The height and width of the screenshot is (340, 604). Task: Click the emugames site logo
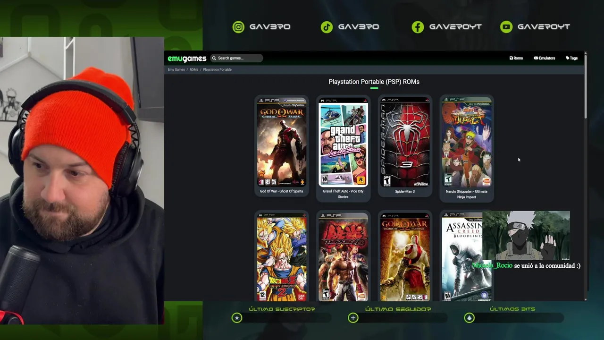(x=187, y=59)
